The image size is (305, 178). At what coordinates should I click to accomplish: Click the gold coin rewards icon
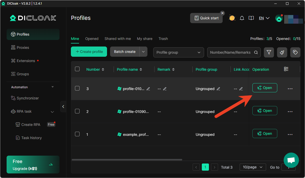pos(232,18)
